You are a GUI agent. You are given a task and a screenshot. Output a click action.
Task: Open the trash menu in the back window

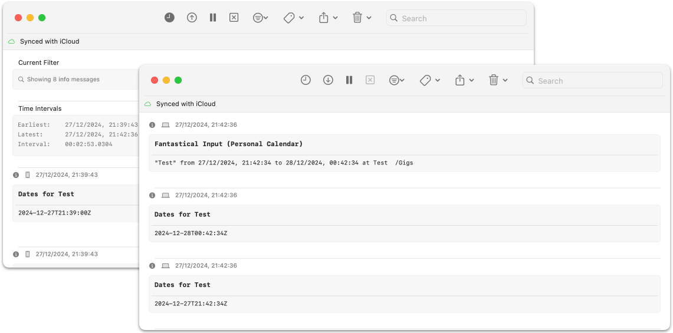pos(362,18)
